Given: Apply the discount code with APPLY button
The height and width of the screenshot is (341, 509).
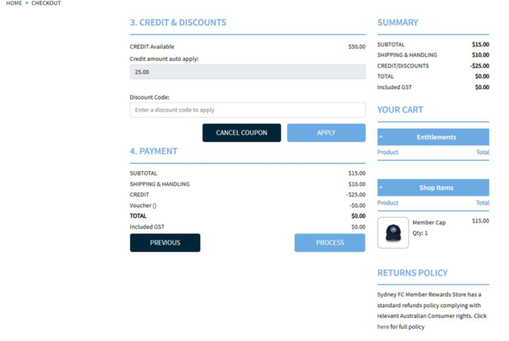Looking at the screenshot, I should [326, 133].
